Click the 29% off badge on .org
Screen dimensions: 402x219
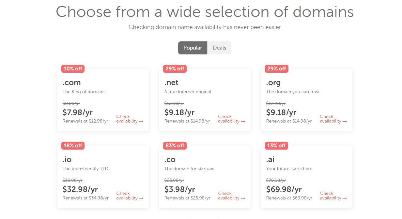pos(276,69)
